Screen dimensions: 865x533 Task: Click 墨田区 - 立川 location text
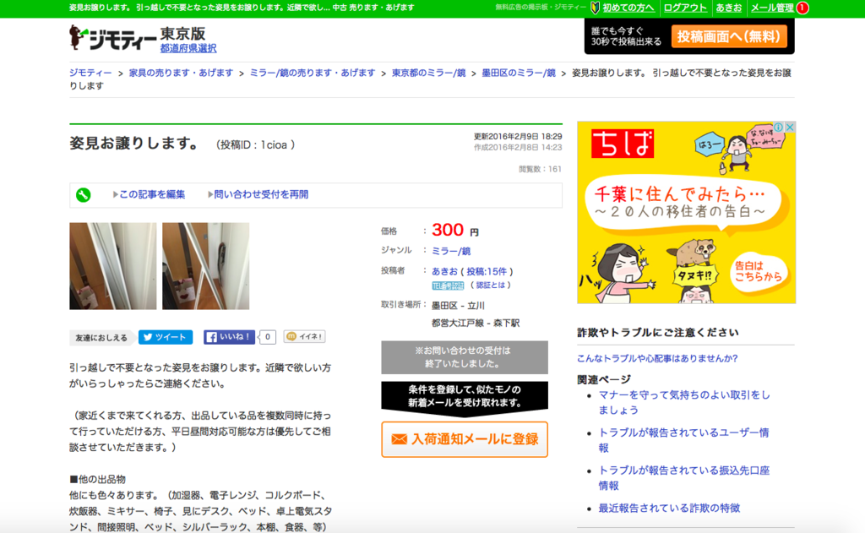point(457,306)
